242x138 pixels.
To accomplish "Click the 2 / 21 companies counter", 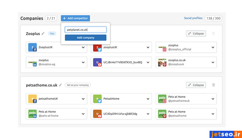I will pyautogui.click(x=51, y=18).
